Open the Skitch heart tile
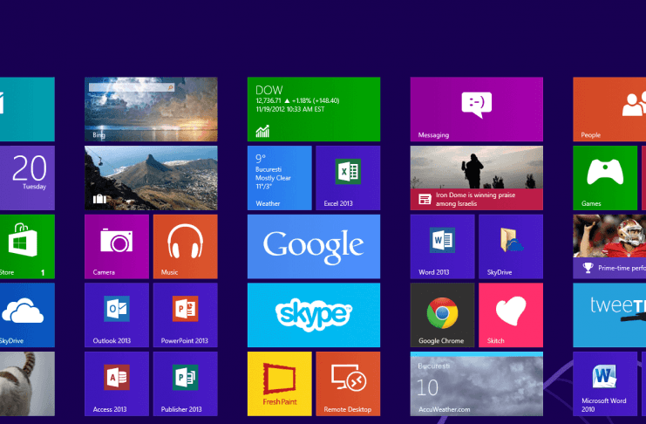Image resolution: width=646 pixels, height=424 pixels. click(x=511, y=315)
